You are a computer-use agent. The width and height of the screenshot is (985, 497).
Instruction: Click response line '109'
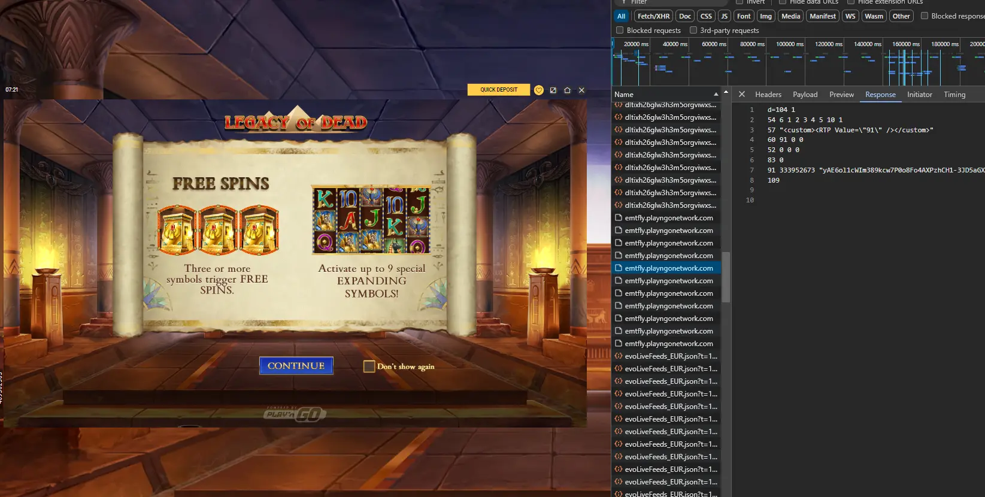[774, 180]
